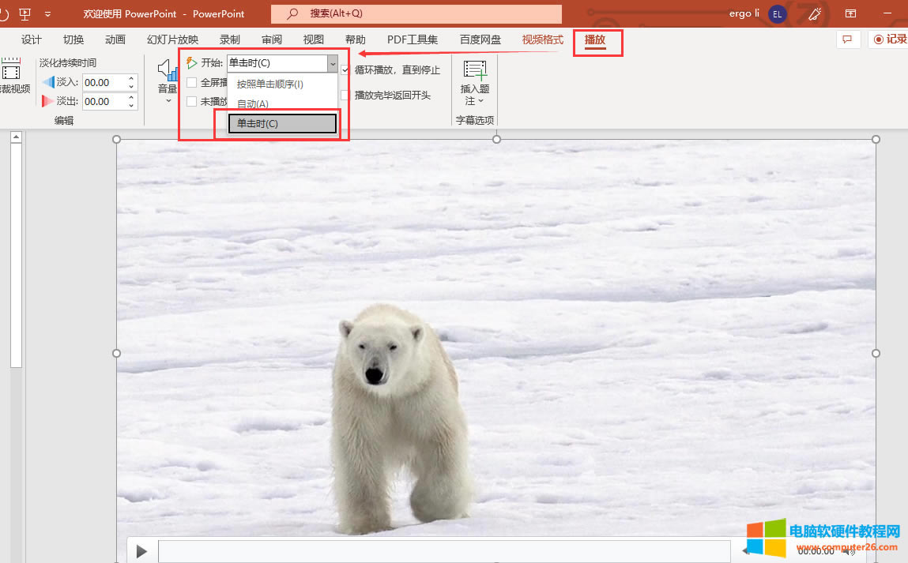Open the Volume speaker icon
Screen dimensions: 908x563
tap(167, 71)
